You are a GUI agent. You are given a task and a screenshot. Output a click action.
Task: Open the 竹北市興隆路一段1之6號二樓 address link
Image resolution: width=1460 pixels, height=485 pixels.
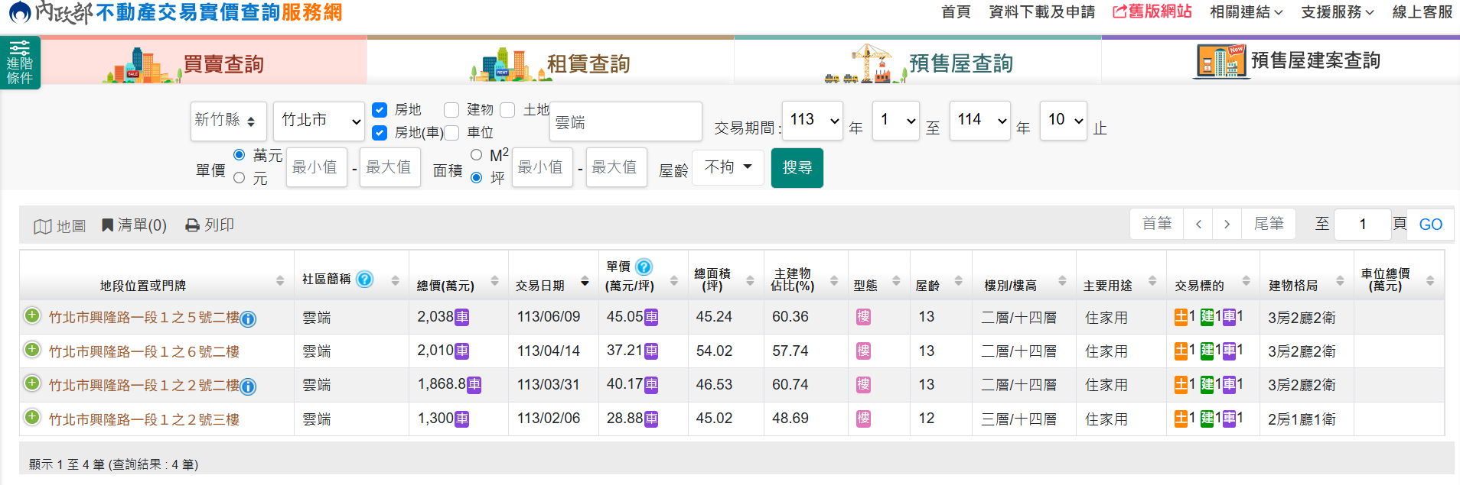(144, 351)
